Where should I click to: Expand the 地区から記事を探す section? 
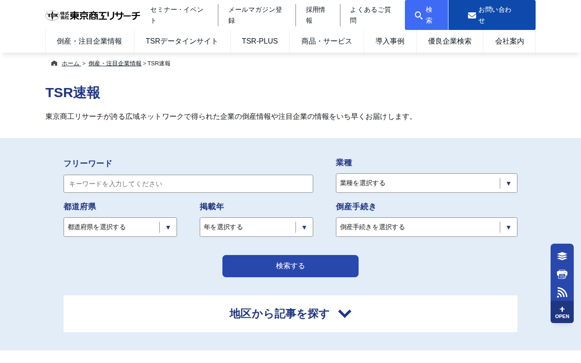pyautogui.click(x=290, y=314)
